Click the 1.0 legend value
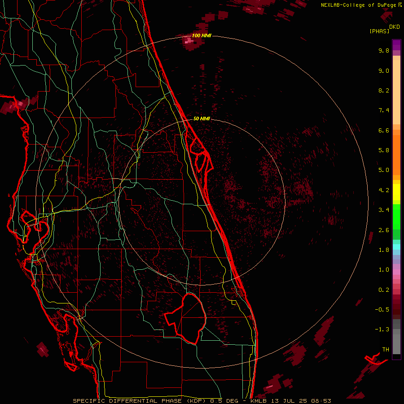Image resolution: width=404 pixels, height=404 pixels. (x=384, y=270)
